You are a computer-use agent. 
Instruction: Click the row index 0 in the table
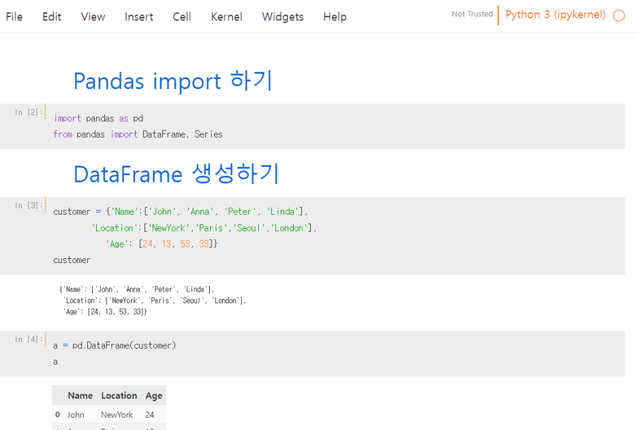(x=57, y=414)
